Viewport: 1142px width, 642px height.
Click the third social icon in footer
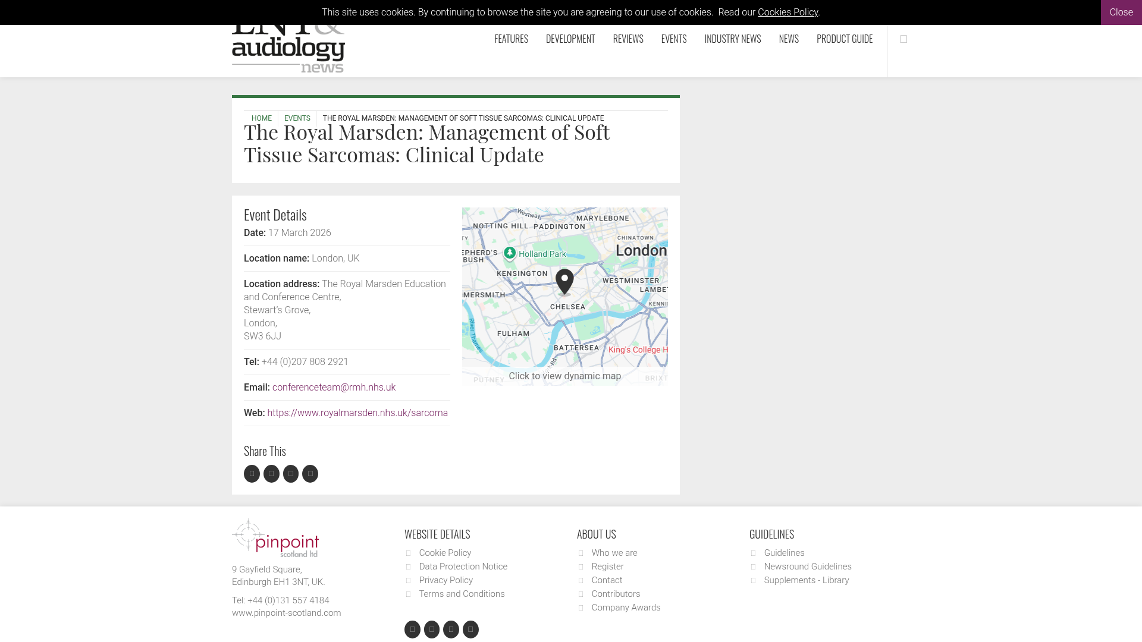click(451, 630)
